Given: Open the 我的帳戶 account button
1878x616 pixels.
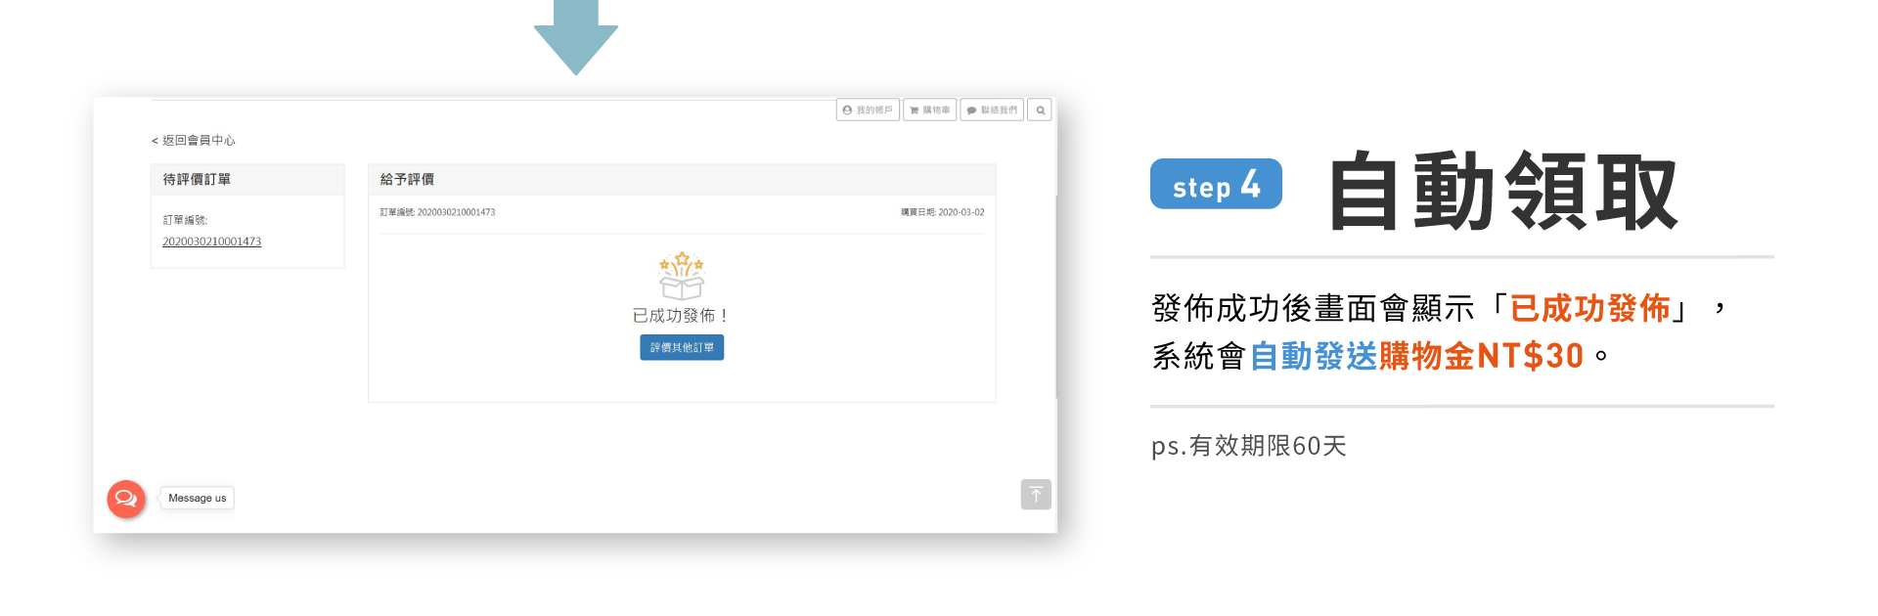Looking at the screenshot, I should (x=868, y=110).
